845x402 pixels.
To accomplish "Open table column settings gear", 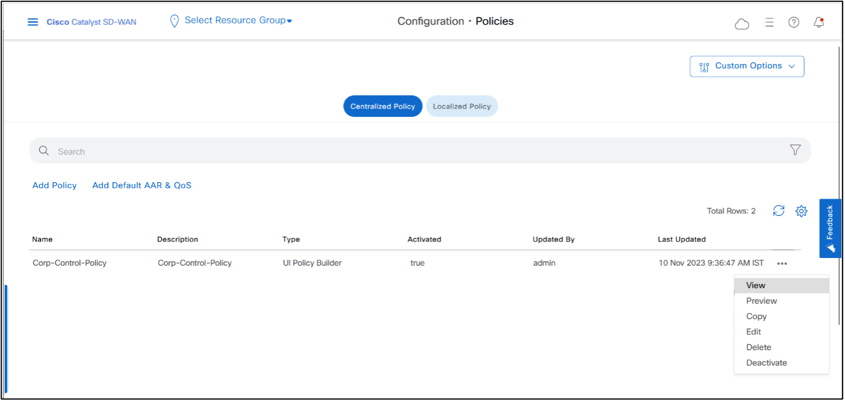I will coord(801,210).
